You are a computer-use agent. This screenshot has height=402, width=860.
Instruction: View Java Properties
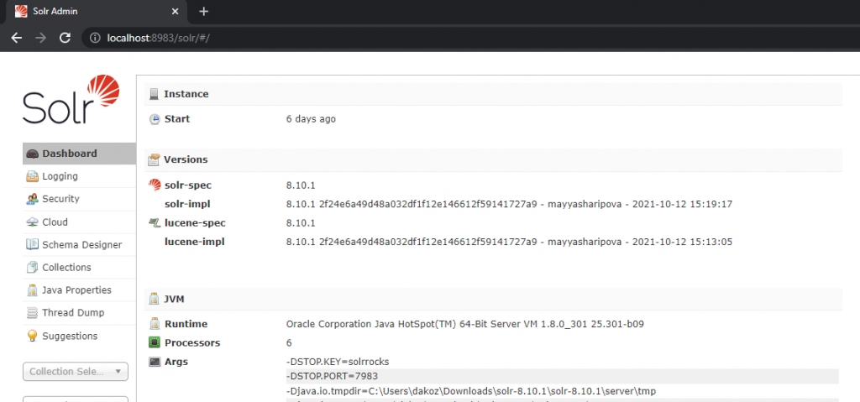[x=79, y=290]
